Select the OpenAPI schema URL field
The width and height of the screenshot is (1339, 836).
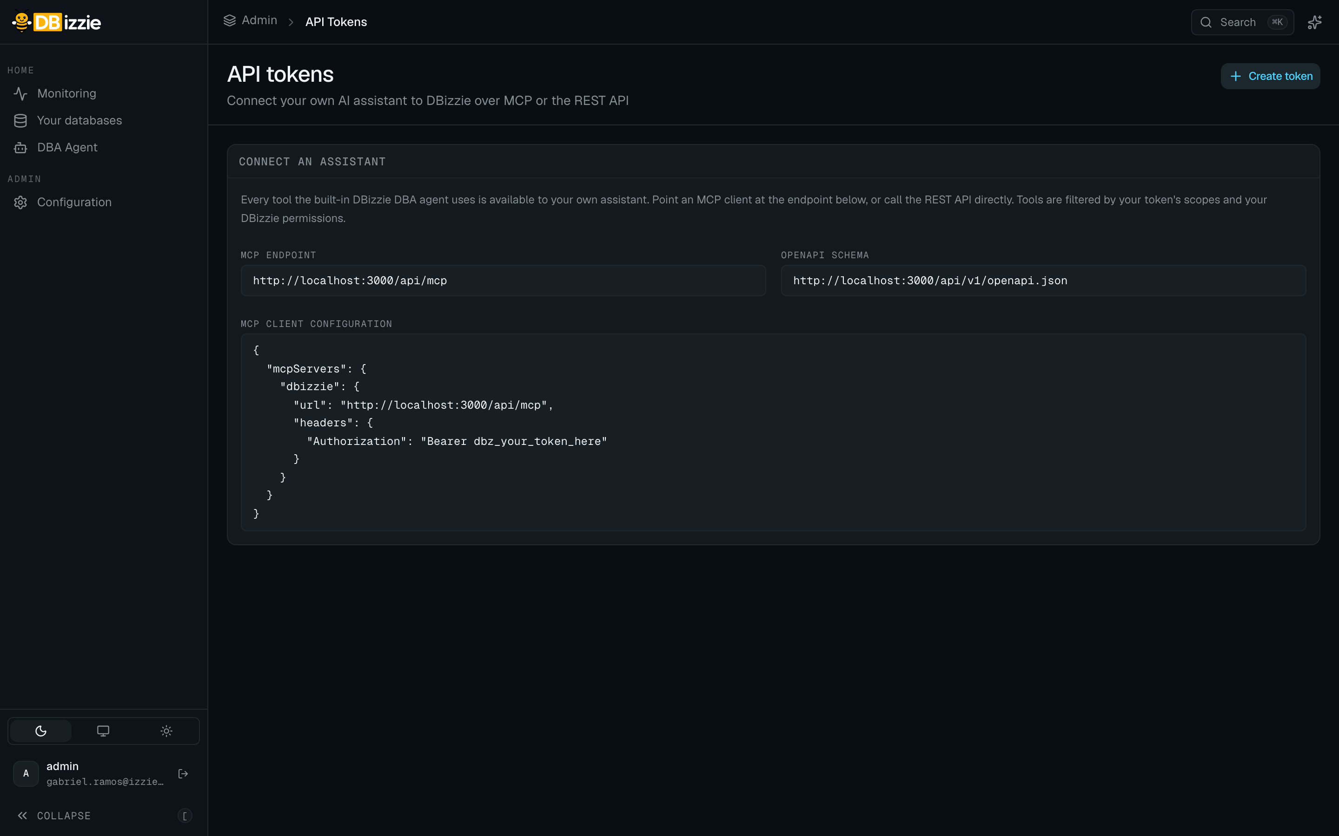click(1043, 281)
